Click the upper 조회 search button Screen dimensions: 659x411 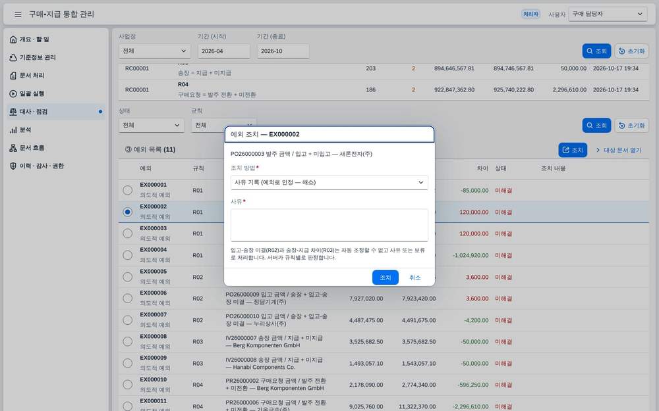point(596,51)
